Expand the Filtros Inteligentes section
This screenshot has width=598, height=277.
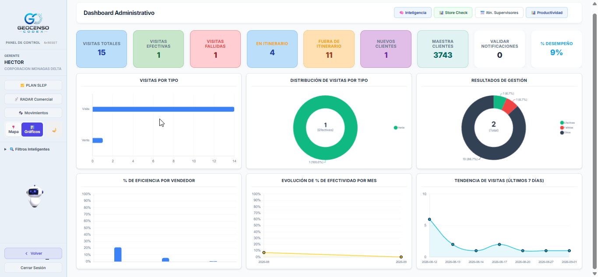tap(29, 149)
